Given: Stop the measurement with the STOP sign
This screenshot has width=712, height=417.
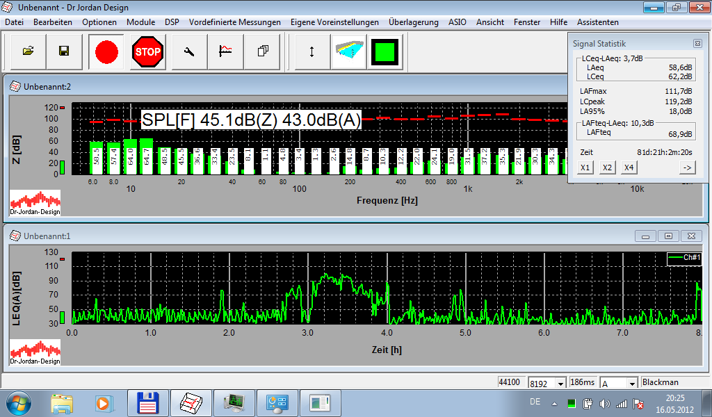Looking at the screenshot, I should pos(147,51).
